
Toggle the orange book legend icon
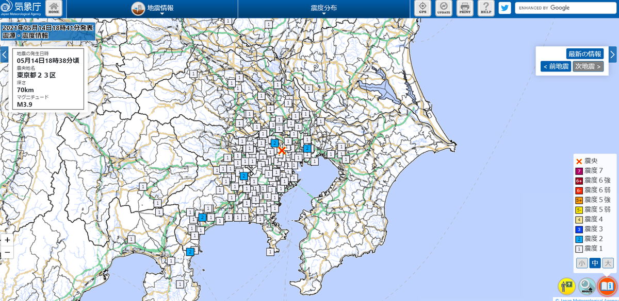point(607,286)
